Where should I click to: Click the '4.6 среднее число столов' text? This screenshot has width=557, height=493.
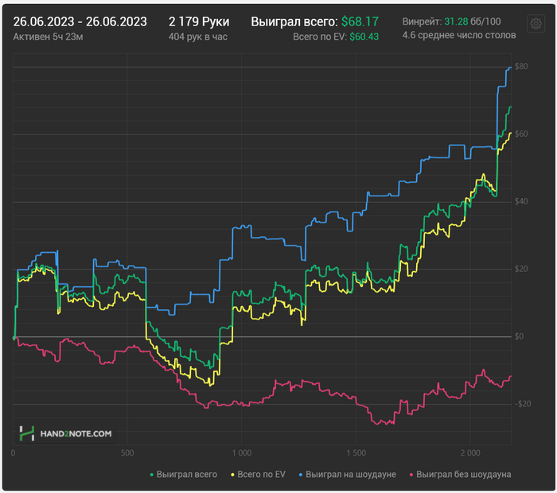click(459, 35)
